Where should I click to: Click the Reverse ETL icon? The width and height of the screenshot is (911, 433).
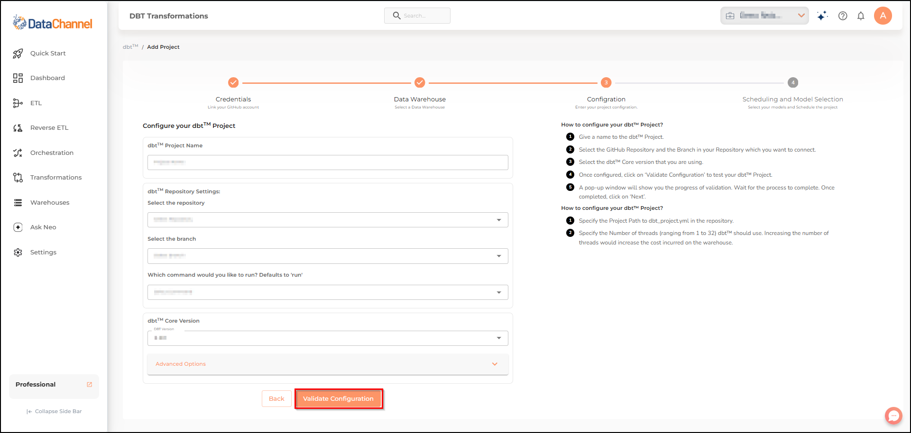[18, 128]
